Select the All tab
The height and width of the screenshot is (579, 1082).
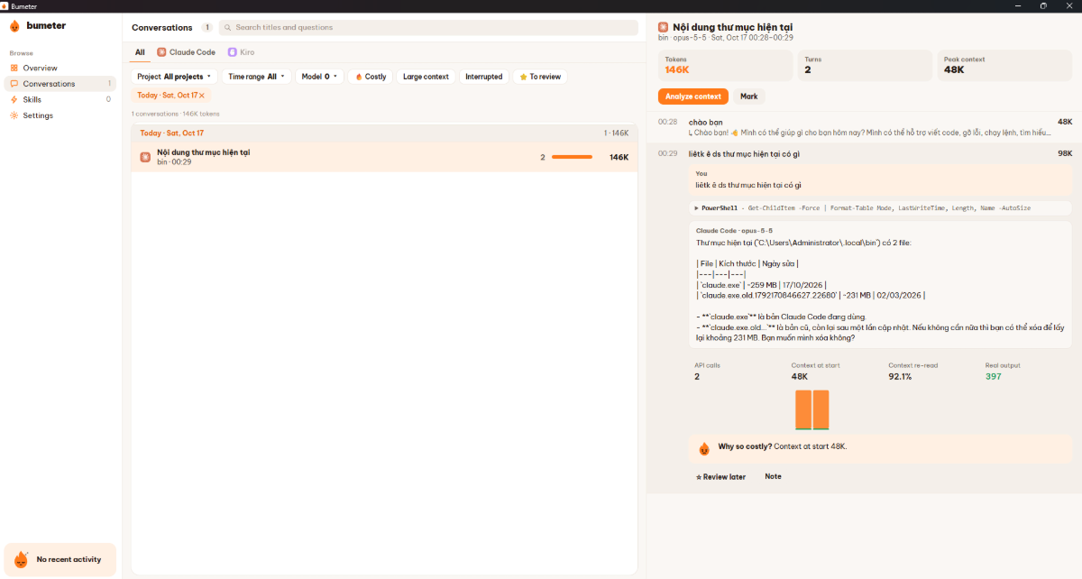click(140, 52)
